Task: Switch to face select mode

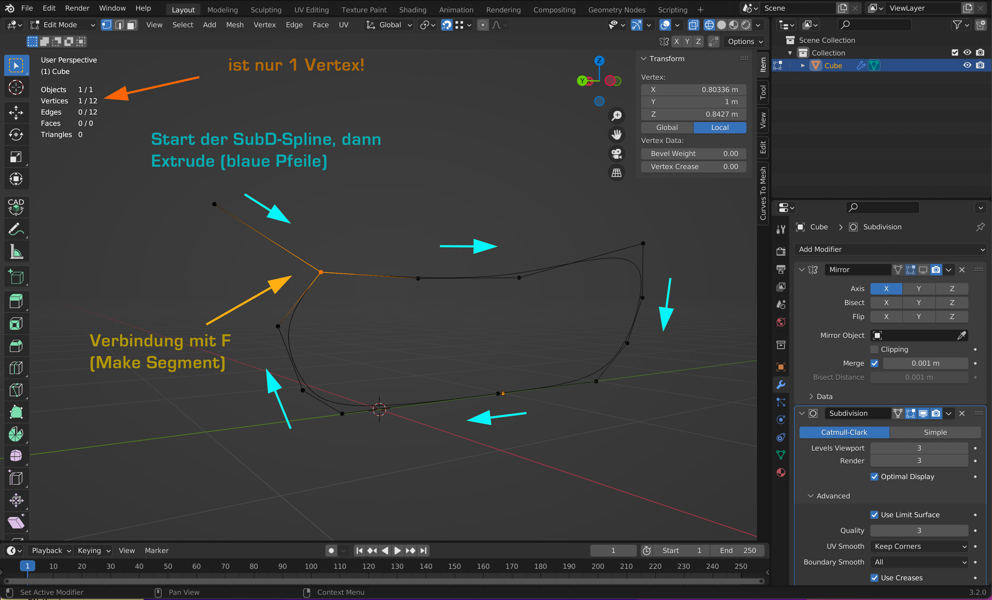Action: tap(131, 25)
